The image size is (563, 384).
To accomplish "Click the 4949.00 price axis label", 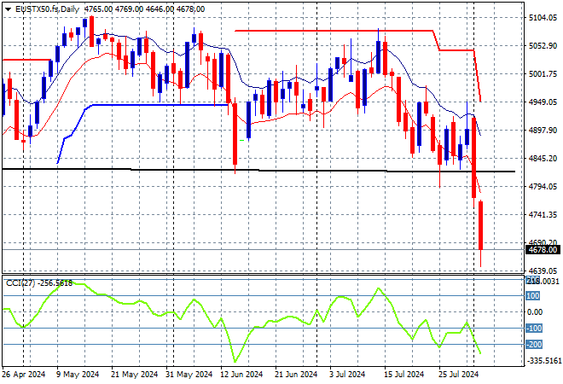I will (542, 102).
